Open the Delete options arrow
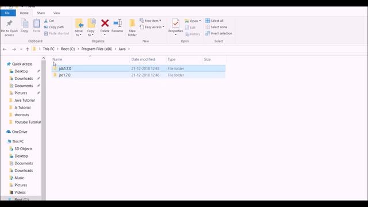The width and height of the screenshot is (368, 207). coord(105,34)
